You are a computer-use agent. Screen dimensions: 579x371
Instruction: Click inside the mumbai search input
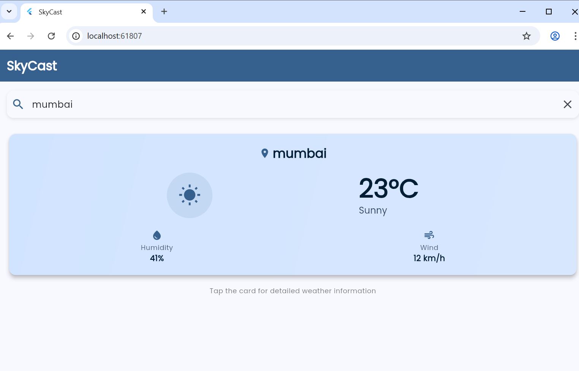152,104
